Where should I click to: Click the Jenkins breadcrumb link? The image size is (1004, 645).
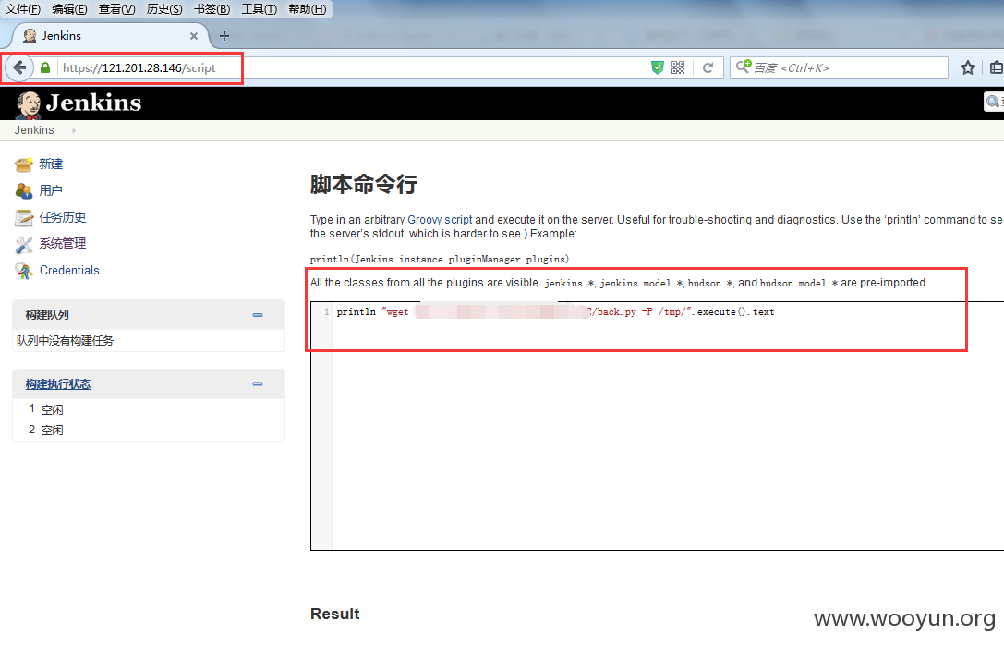coord(34,130)
